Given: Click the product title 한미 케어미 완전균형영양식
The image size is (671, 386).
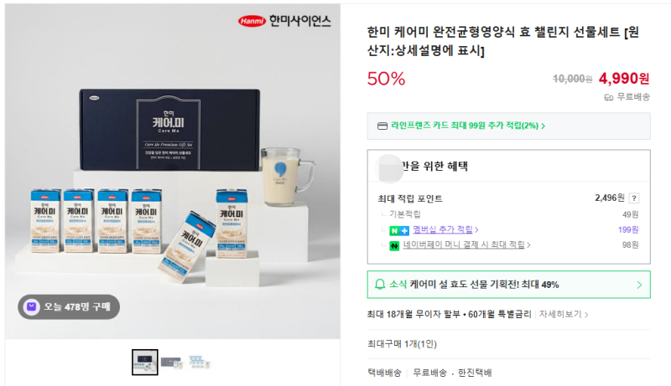Looking at the screenshot, I should click(502, 41).
